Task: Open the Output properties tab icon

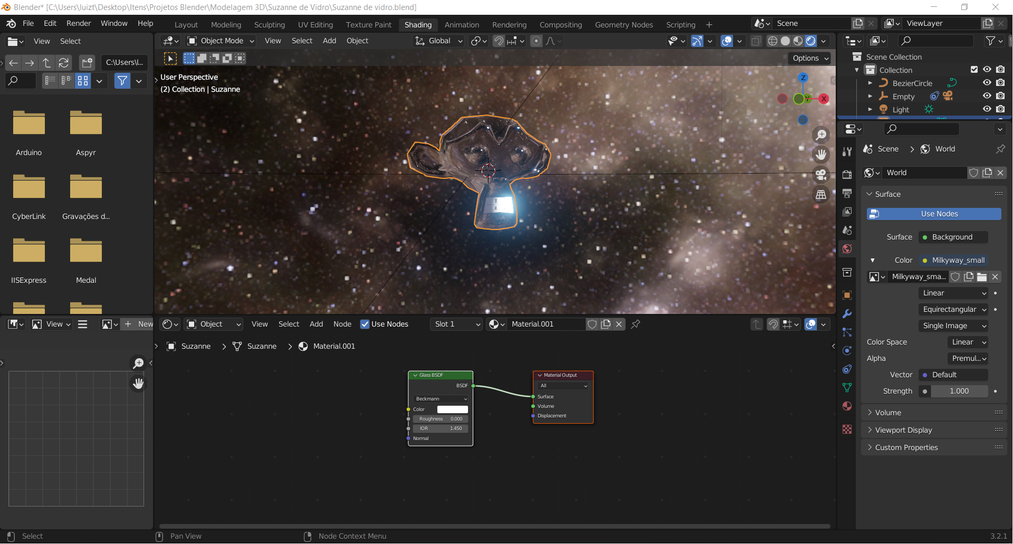Action: tap(847, 193)
